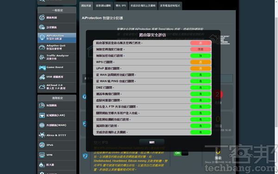Select the 受感染裝置防止及攔截 row in dialog
Viewport: 278px width, 174px height.
tap(152, 132)
